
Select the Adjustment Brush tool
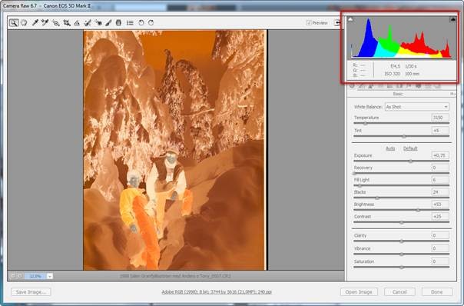108,23
